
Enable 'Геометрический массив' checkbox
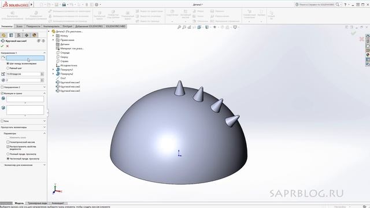pyautogui.click(x=8, y=142)
